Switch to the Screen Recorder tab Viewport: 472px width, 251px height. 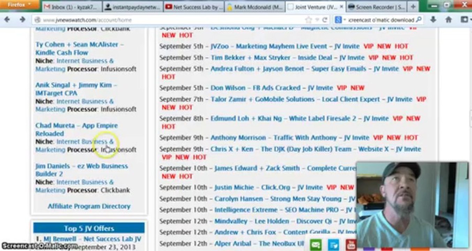pos(376,7)
